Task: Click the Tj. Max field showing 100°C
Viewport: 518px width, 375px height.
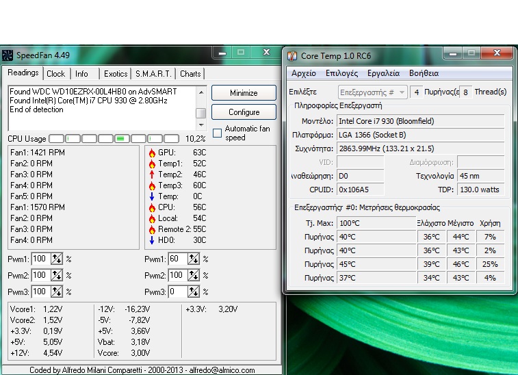Action: [376, 223]
